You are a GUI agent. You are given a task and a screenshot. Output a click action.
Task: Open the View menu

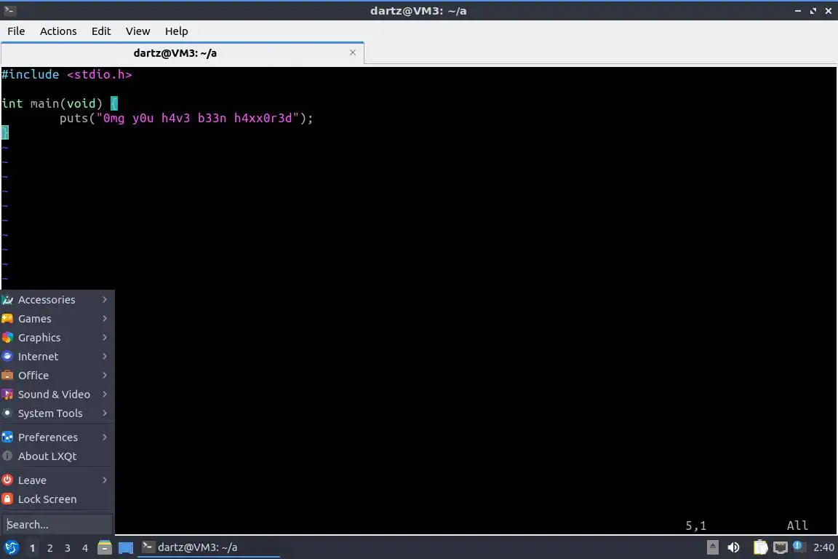coord(138,31)
